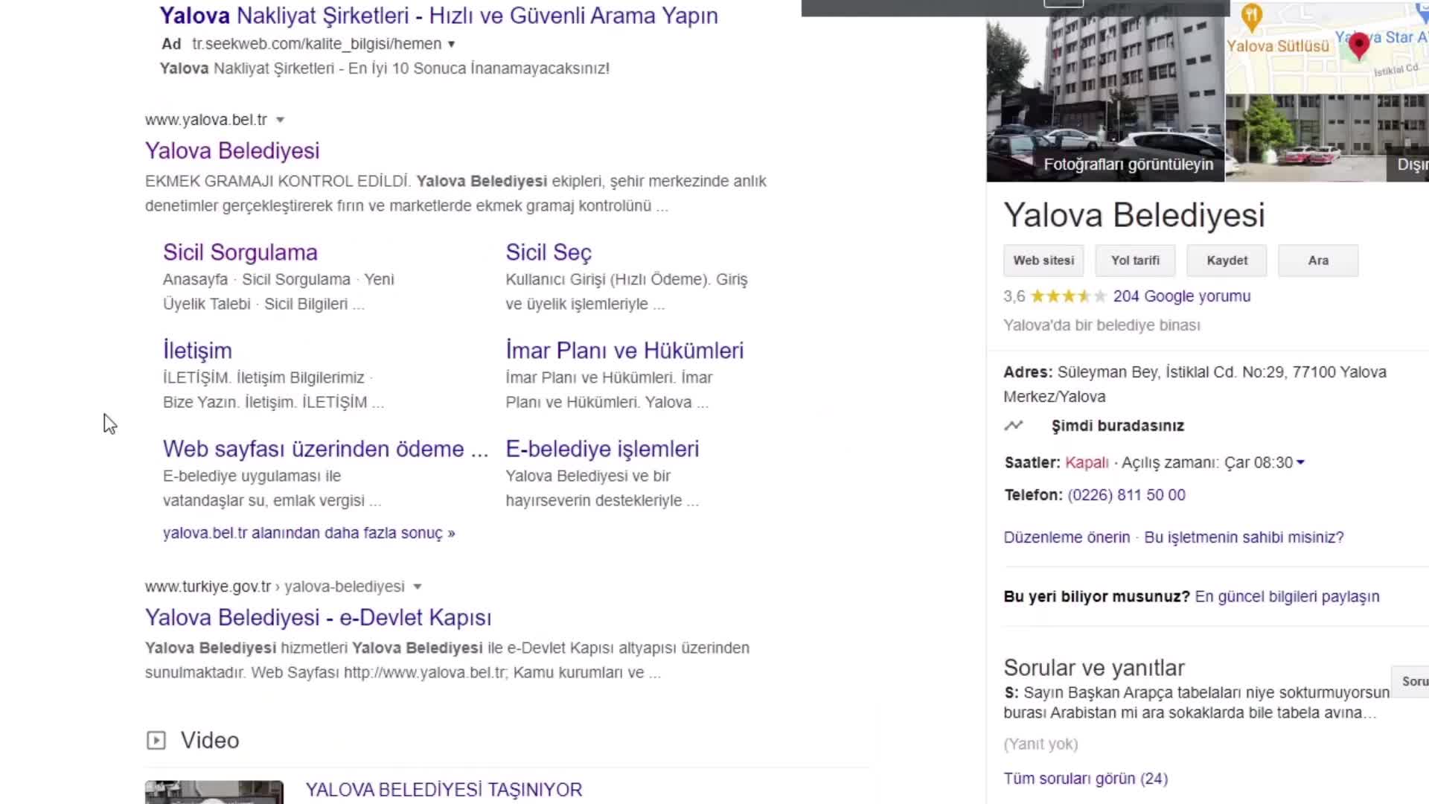Click the Ara button in the knowledge panel
This screenshot has height=804, width=1429.
1318,261
